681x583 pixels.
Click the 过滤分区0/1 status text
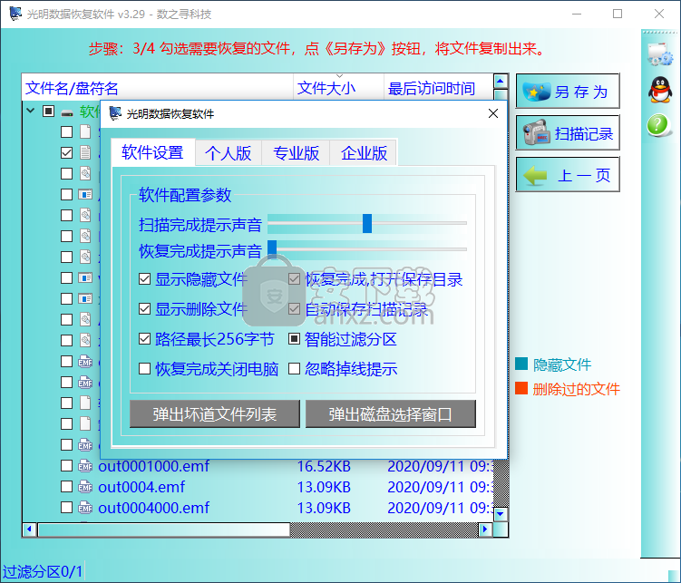42,571
